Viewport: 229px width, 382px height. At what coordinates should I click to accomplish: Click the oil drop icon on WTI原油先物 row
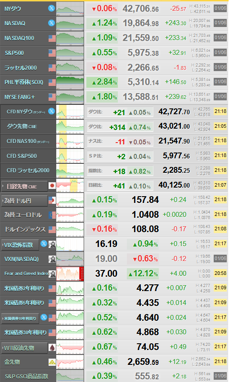(52, 347)
